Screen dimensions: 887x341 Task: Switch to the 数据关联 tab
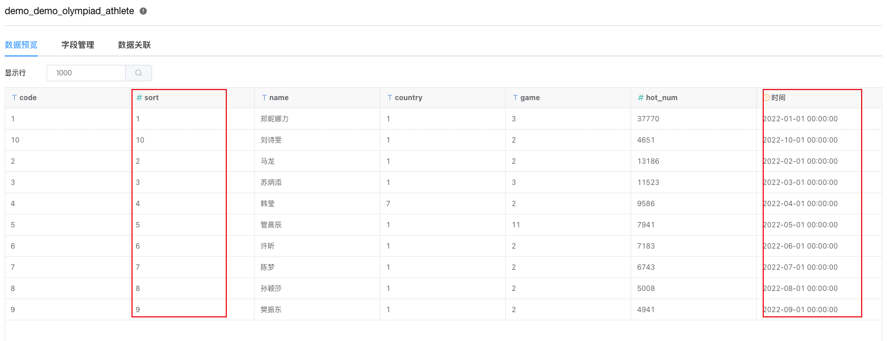click(133, 45)
